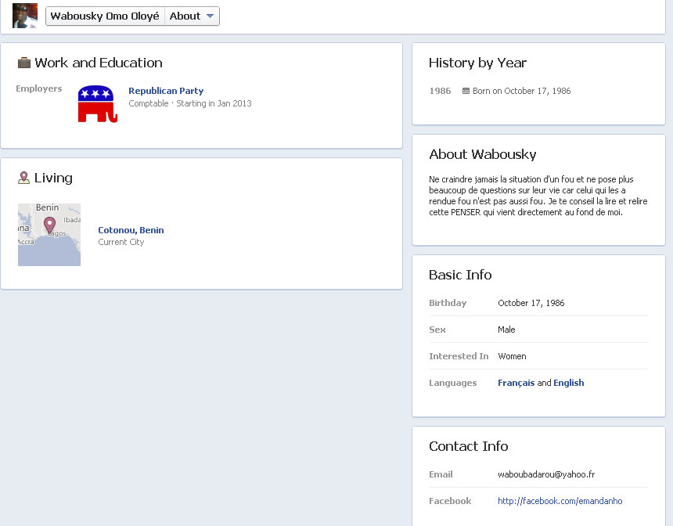Click the Work and Education heading

tap(99, 63)
